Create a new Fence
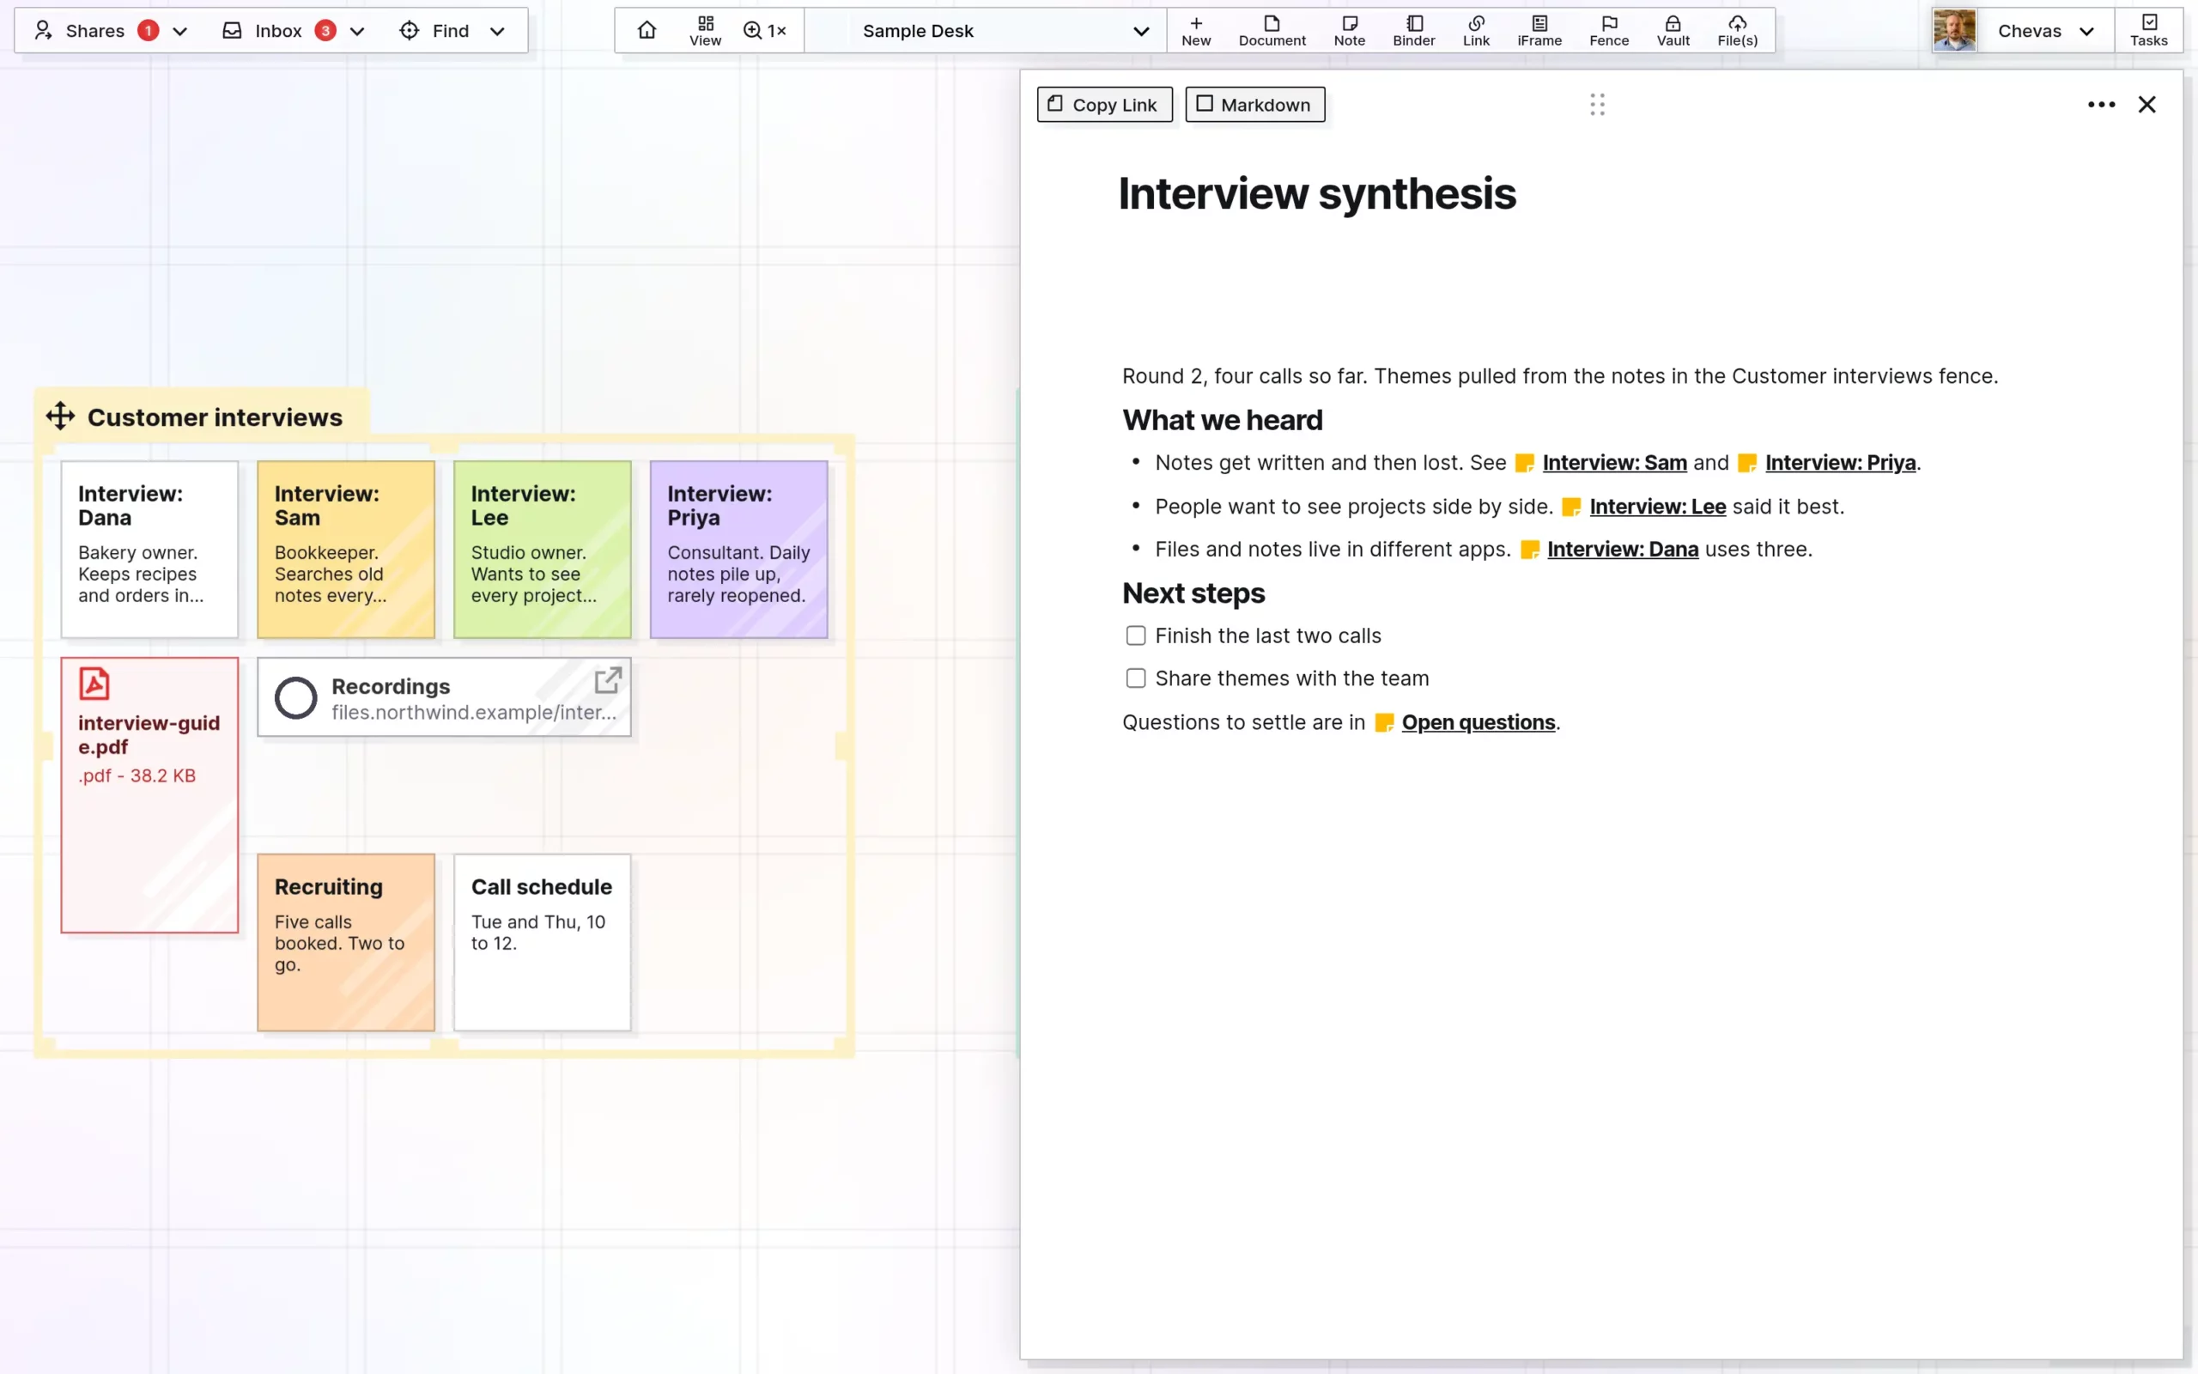Image resolution: width=2198 pixels, height=1374 pixels. (x=1608, y=30)
